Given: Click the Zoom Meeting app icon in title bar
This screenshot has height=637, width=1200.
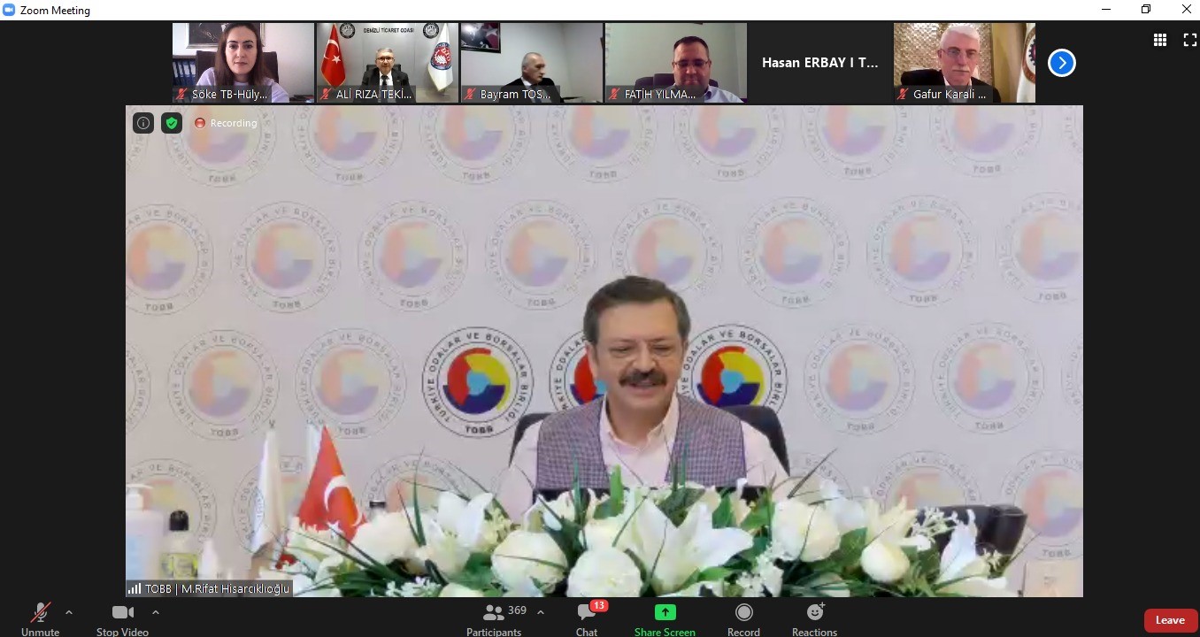Looking at the screenshot, I should 9,10.
